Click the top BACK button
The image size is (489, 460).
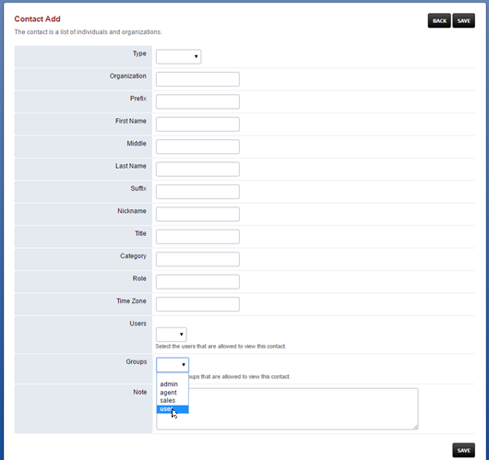point(439,20)
